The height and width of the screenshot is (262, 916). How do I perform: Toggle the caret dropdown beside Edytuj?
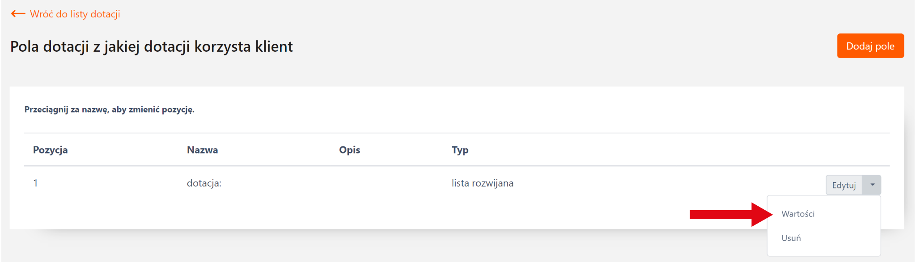[872, 185]
